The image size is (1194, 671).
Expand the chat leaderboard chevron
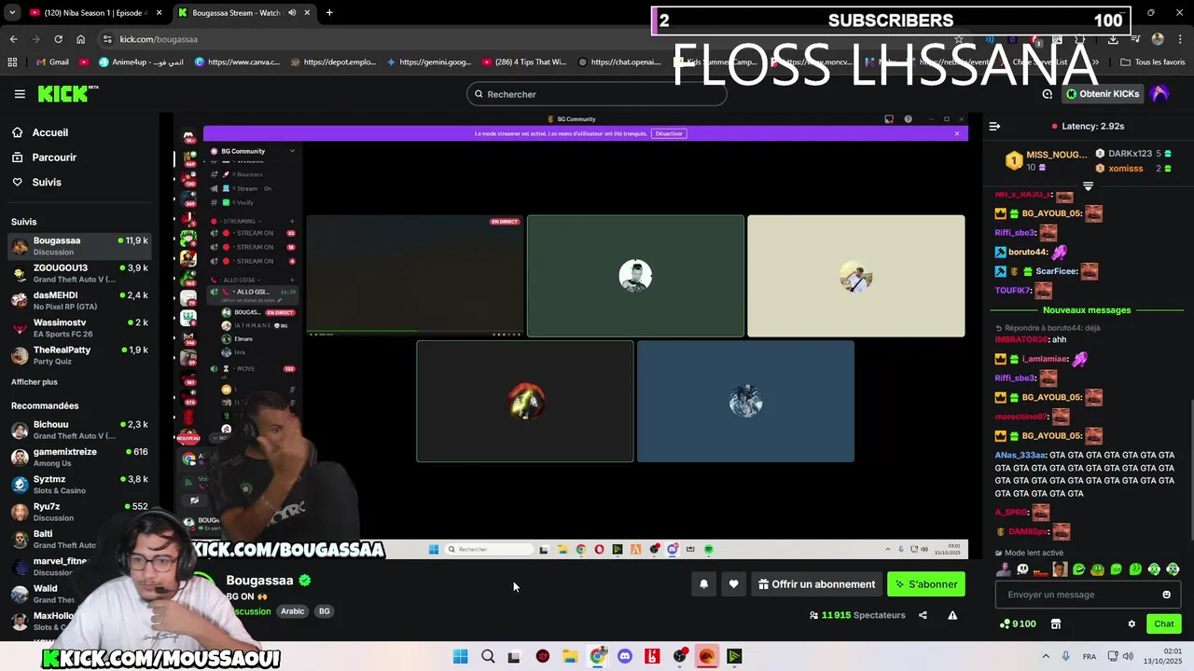(1088, 186)
